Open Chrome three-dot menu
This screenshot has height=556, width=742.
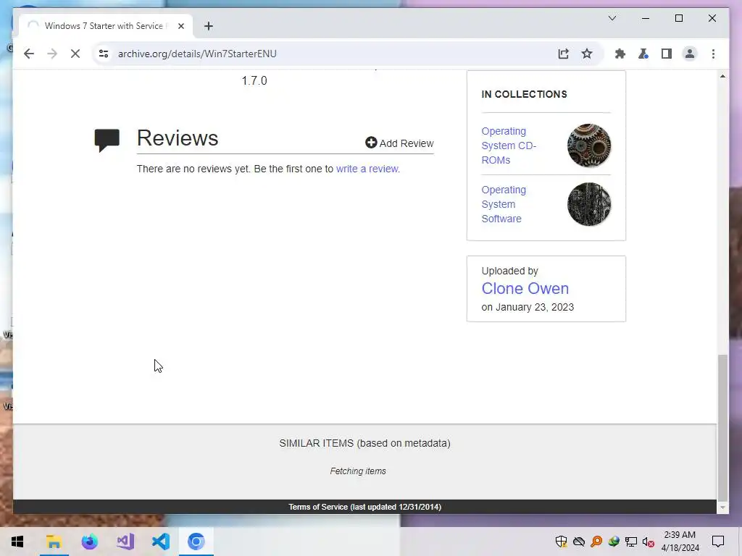click(713, 54)
